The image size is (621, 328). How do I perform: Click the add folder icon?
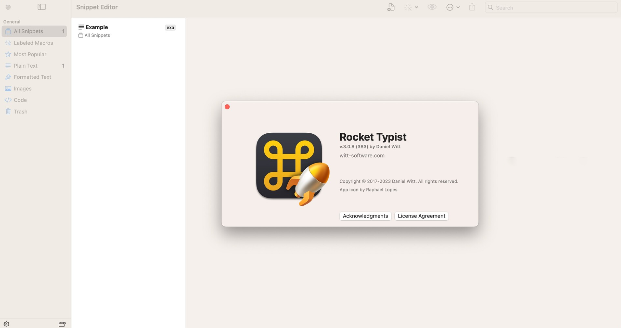62,324
